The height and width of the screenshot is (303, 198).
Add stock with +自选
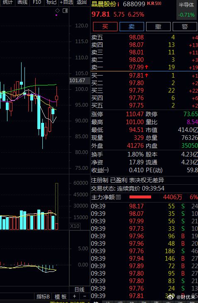[x=66, y=2]
